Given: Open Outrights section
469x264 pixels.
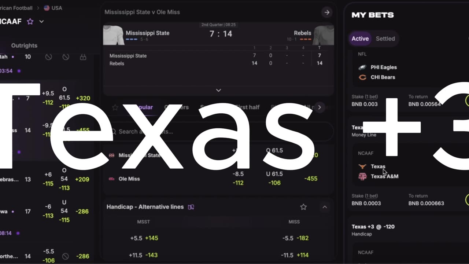Looking at the screenshot, I should (x=24, y=45).
